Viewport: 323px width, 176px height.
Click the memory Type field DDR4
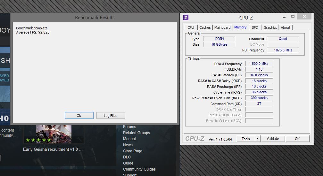(x=219, y=39)
